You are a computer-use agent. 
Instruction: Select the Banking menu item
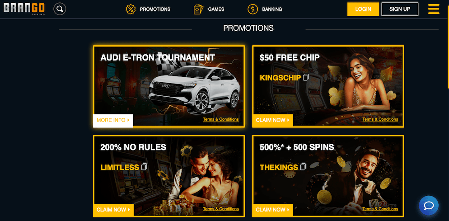(x=272, y=9)
